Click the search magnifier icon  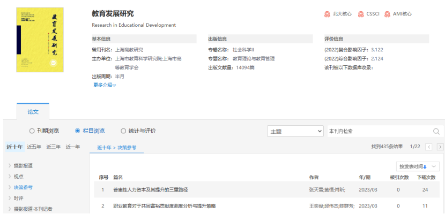436,131
